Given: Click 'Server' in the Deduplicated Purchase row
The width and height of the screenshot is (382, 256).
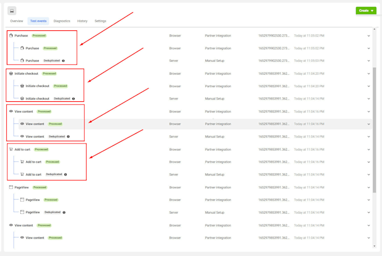Looking at the screenshot, I should [x=174, y=61].
